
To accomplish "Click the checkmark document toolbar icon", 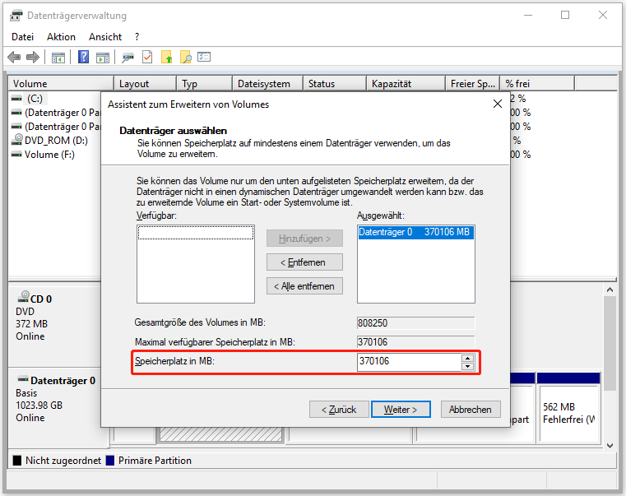I will [147, 57].
